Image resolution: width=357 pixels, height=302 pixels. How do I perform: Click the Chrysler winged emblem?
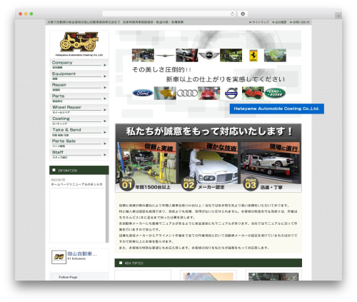pyautogui.click(x=165, y=56)
